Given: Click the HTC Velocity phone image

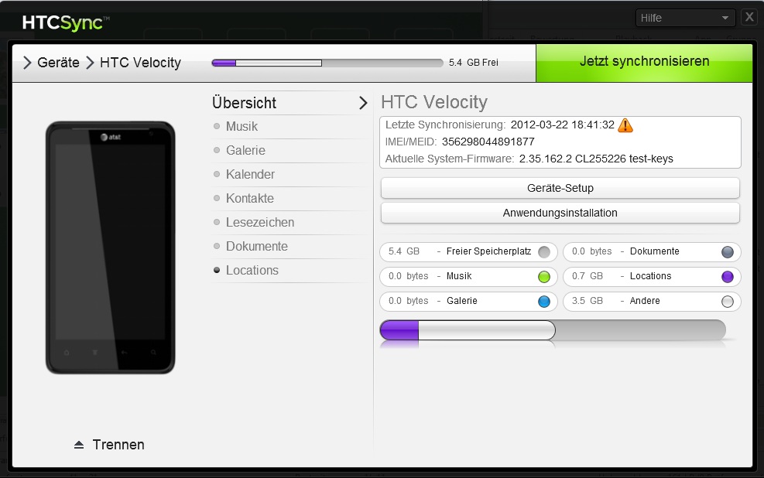Looking at the screenshot, I should pos(110,248).
